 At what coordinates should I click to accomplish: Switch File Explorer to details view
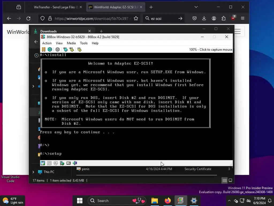(225, 180)
